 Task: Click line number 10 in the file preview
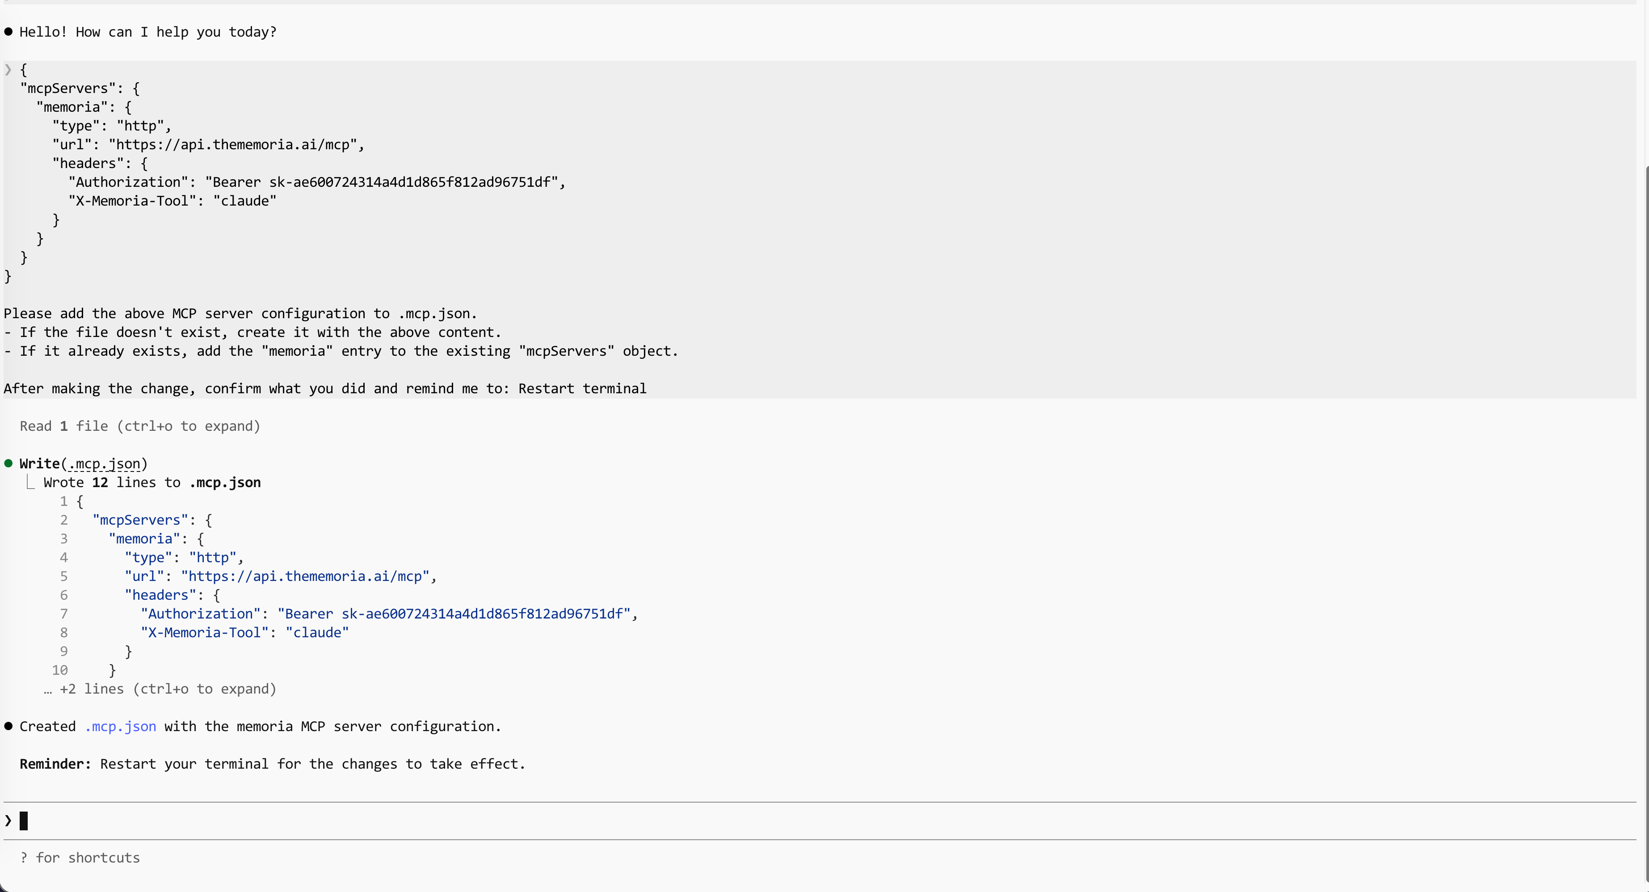click(60, 670)
